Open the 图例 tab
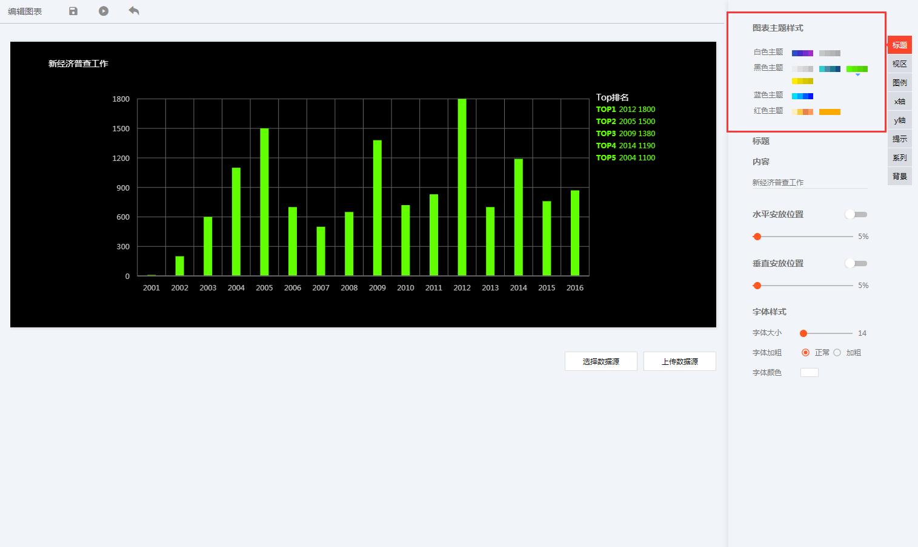 [x=900, y=83]
